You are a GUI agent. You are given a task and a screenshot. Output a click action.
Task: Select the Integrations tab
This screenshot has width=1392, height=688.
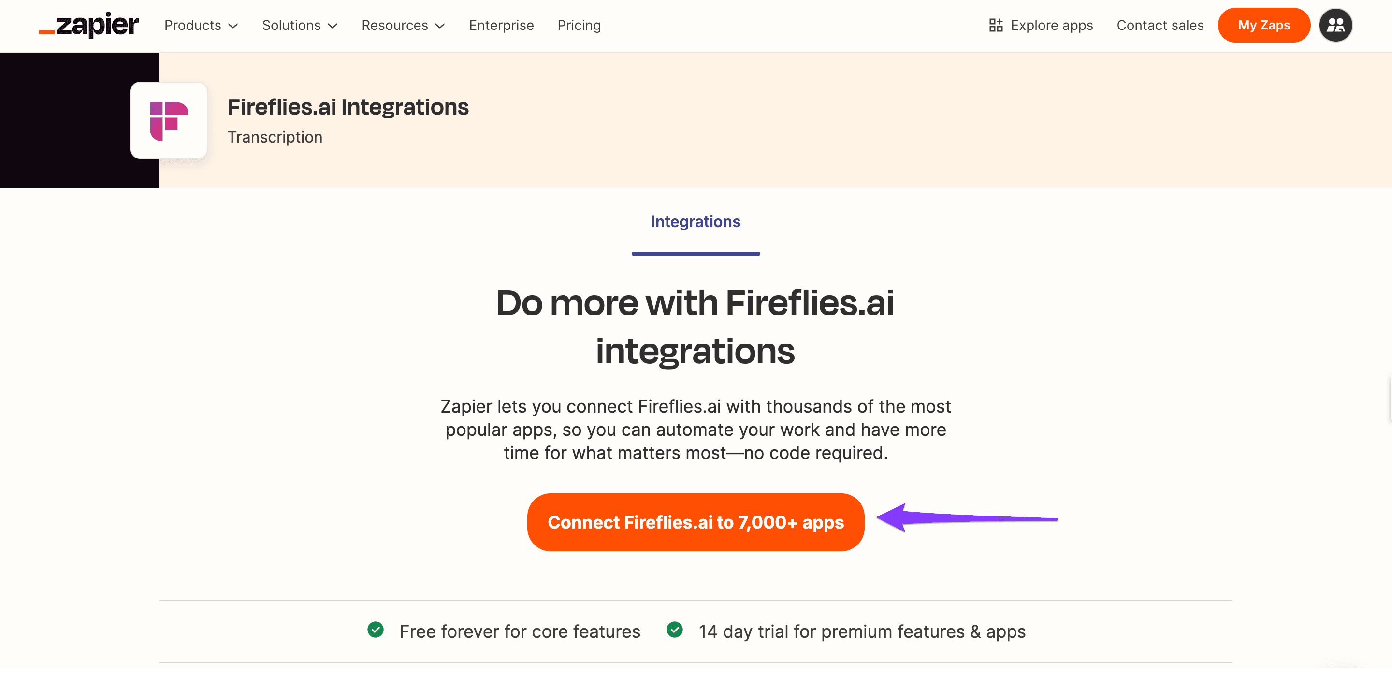coord(696,222)
